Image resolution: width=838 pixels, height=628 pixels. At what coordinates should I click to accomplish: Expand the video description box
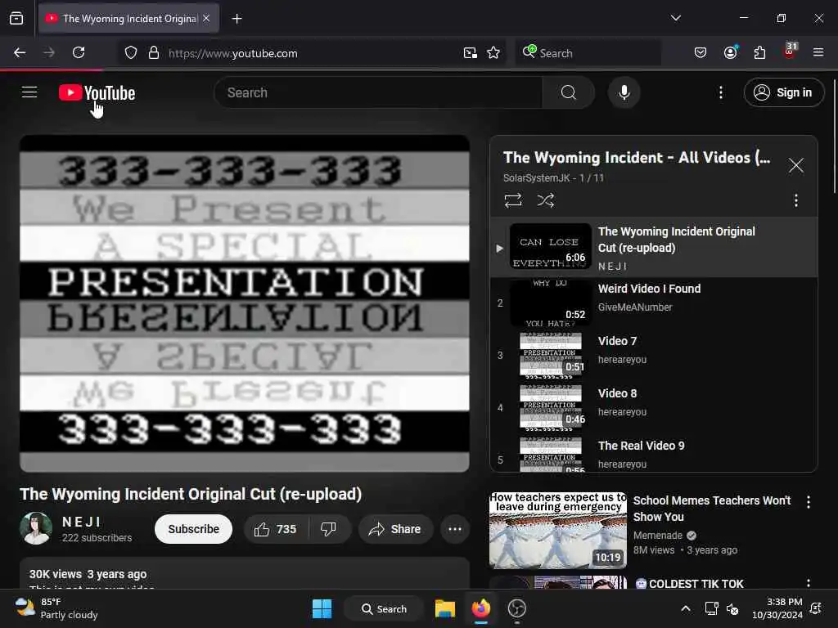tap(244, 573)
